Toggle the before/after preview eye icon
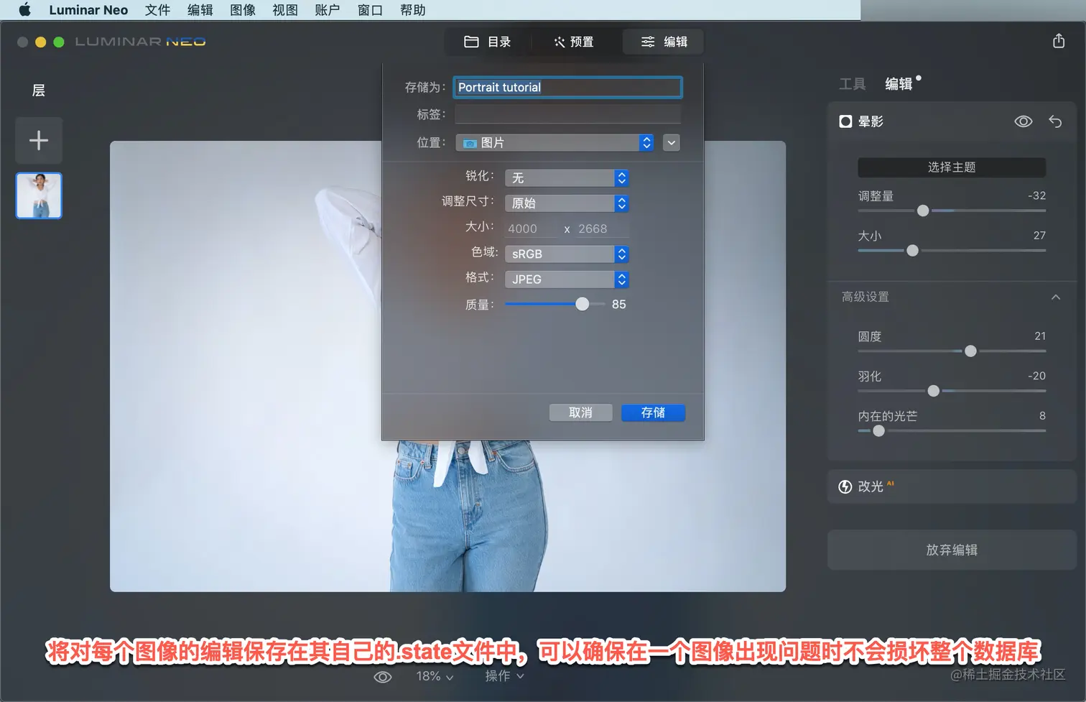 pos(383,677)
